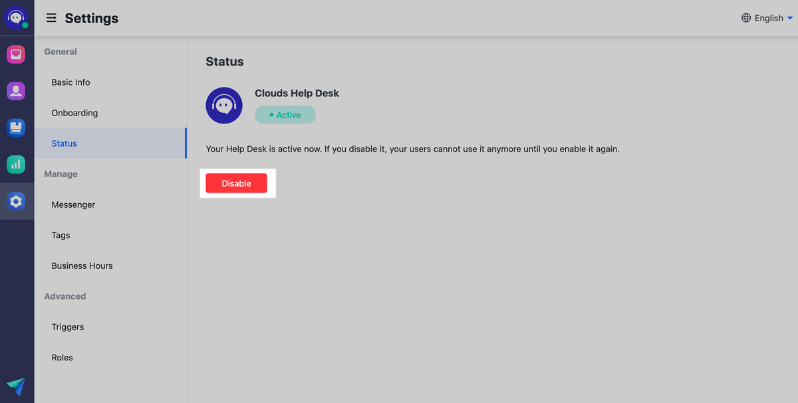Click the globe language icon
The height and width of the screenshot is (403, 798).
pos(746,18)
